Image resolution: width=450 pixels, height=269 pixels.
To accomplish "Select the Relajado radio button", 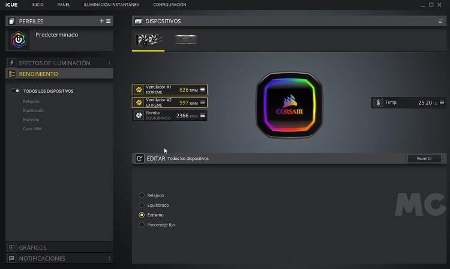I will (x=142, y=195).
